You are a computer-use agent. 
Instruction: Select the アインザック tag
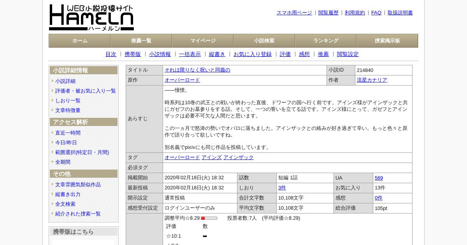click(239, 157)
